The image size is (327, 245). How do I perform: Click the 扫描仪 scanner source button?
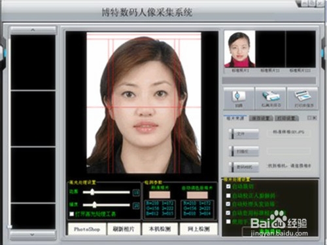coord(244,151)
